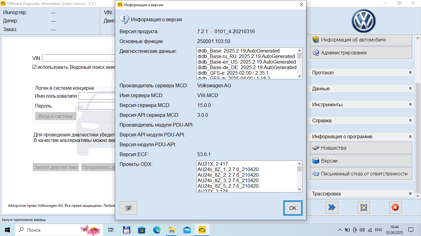Viewport: 421px width, 236px height.
Task: Open the Mail app from taskbar
Action: click(187, 230)
